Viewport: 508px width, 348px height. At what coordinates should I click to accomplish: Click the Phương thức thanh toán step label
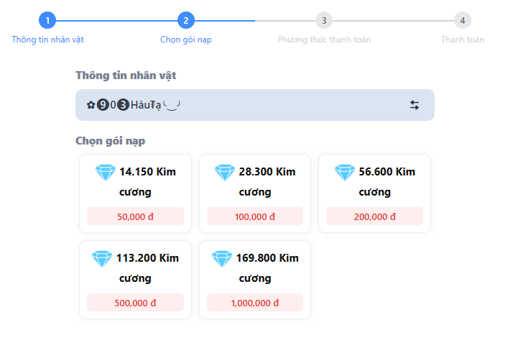coord(324,40)
